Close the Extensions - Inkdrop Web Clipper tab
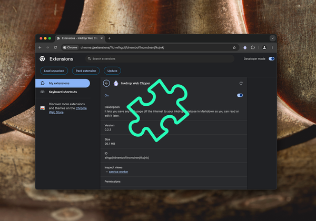This screenshot has height=221, width=316. click(102, 38)
